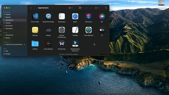The image size is (169, 95).
Task: Select Wondershare Filmora 11 icon
Action: pyautogui.click(x=75, y=44)
